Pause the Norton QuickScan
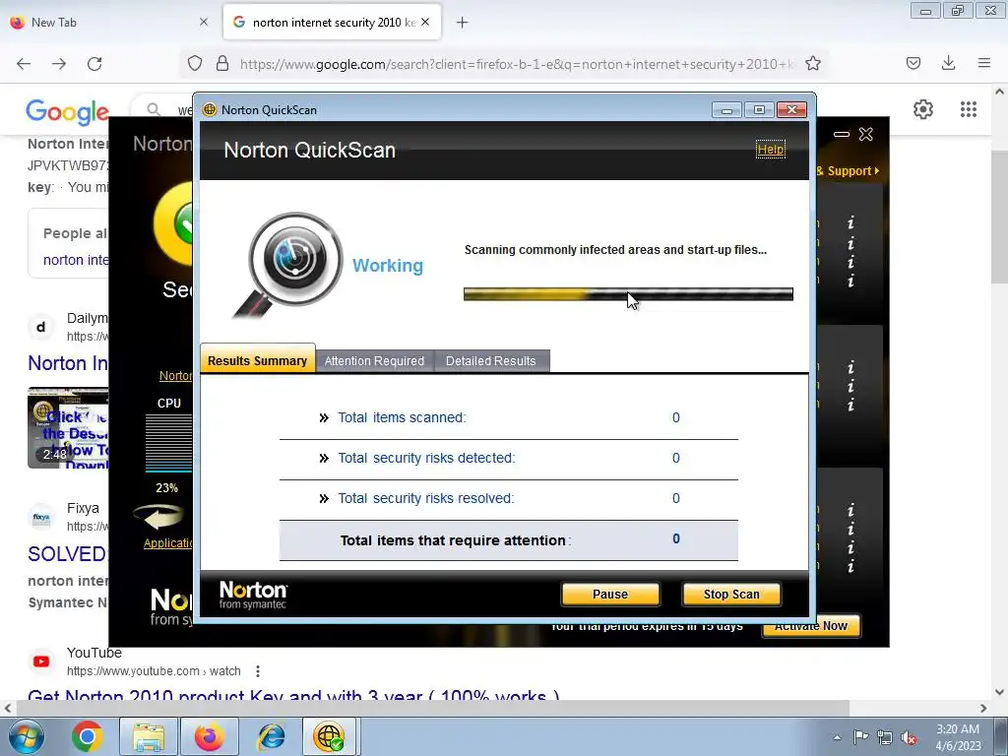 tap(610, 594)
